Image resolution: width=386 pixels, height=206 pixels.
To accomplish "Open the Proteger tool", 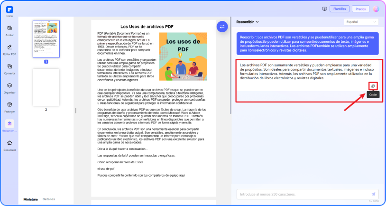I will [9, 104].
